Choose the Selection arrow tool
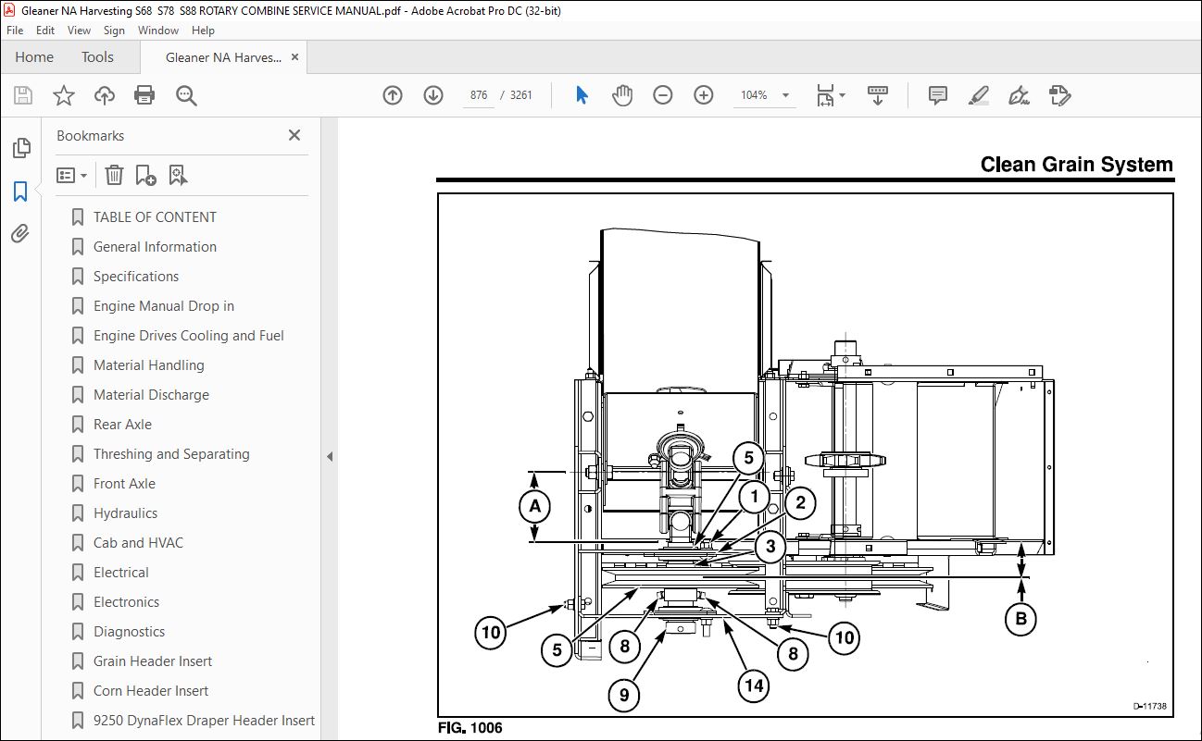Viewport: 1202px width, 741px height. point(582,95)
